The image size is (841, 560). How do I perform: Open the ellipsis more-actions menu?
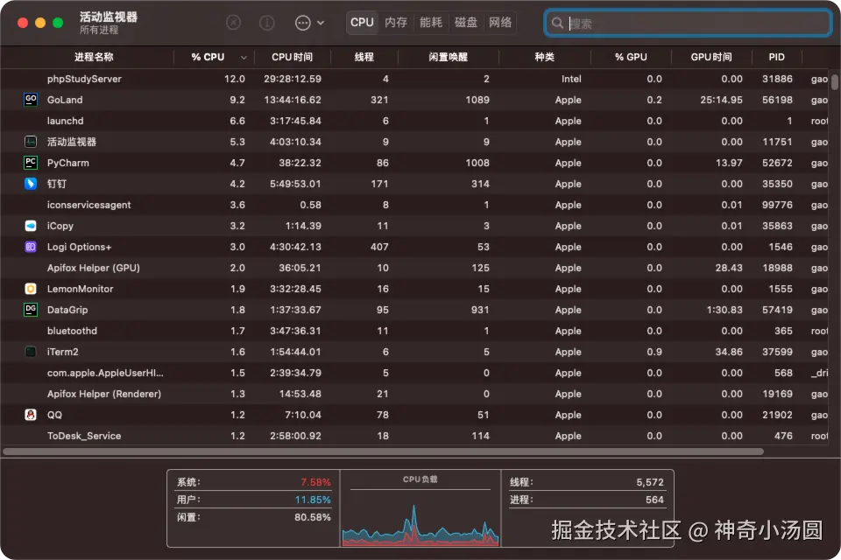tap(303, 23)
